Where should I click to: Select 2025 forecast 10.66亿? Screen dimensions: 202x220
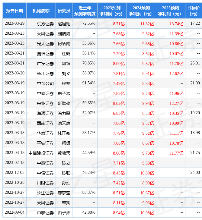[176, 44]
